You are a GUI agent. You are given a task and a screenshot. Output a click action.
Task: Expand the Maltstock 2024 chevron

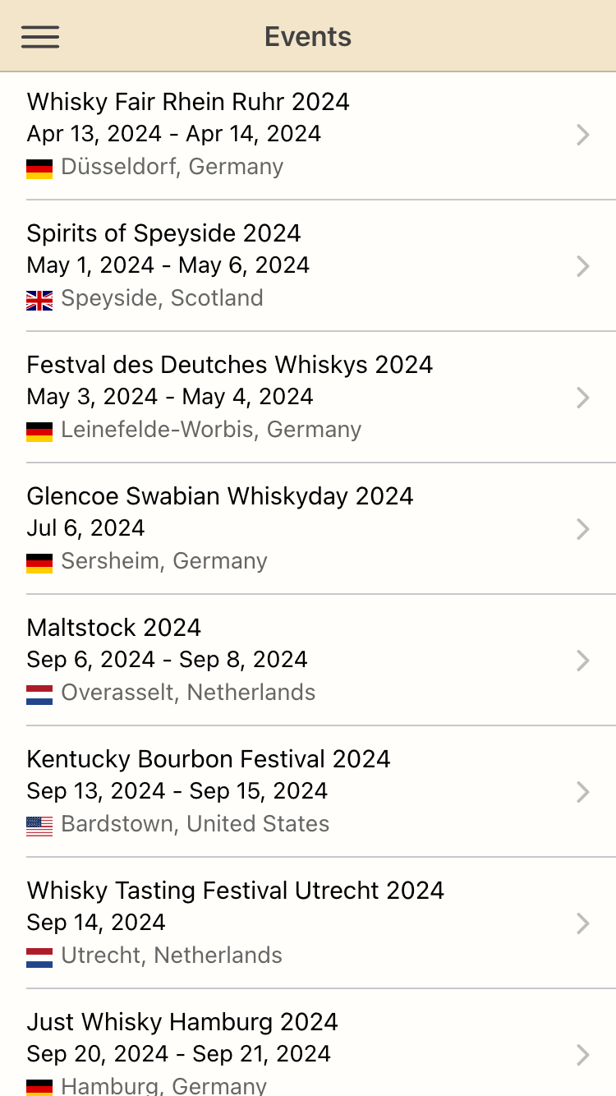pos(583,661)
